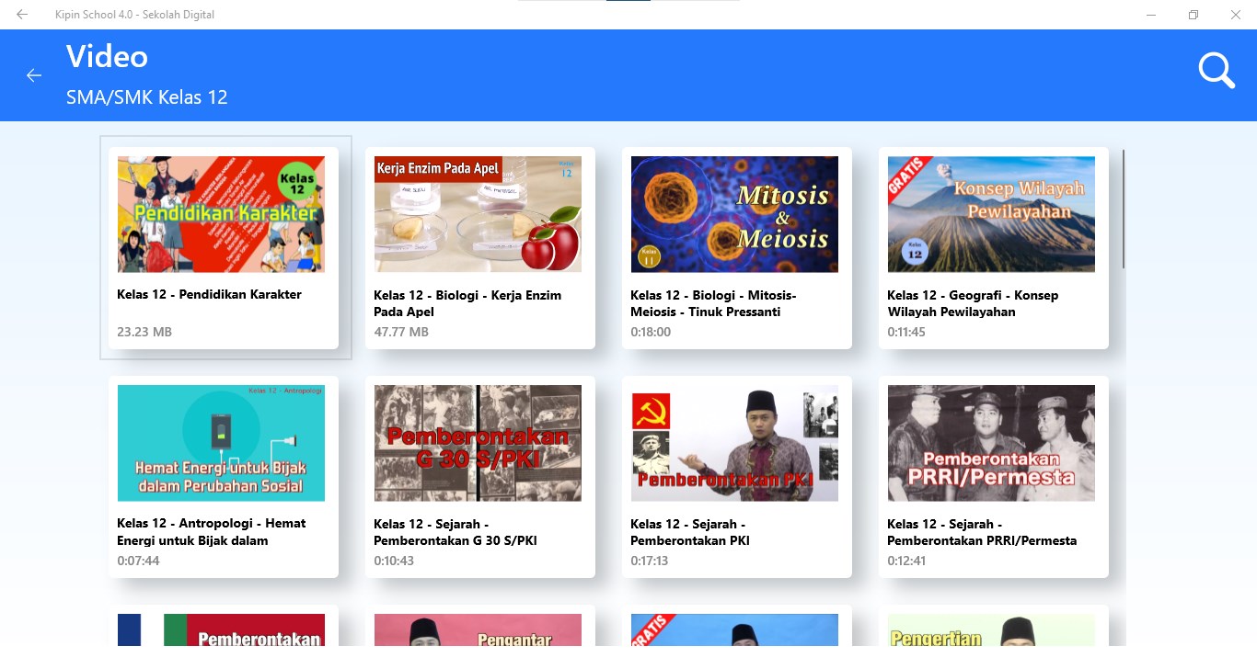Click the search magnifier icon

click(x=1216, y=71)
